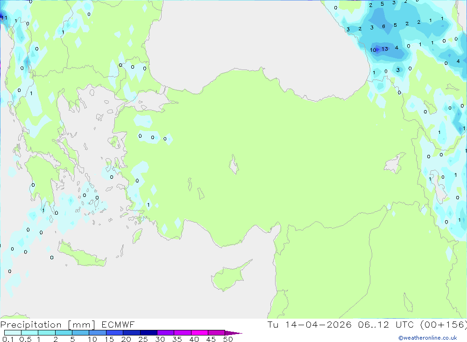The height and width of the screenshot is (342, 467).
Task: Click the "Tu" weekday abbreviation
Action: pyautogui.click(x=273, y=324)
